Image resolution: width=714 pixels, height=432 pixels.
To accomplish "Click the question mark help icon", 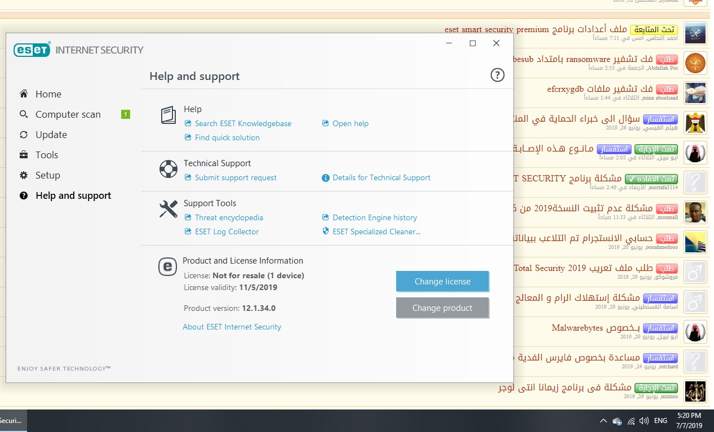I will click(497, 75).
